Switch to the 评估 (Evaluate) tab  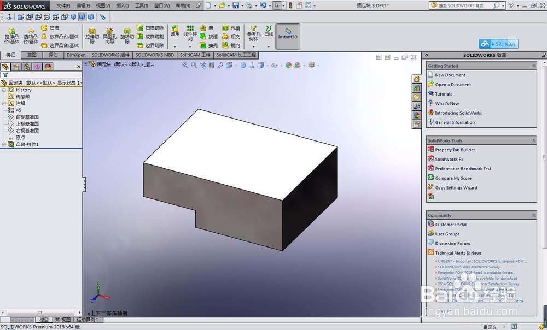tap(54, 55)
